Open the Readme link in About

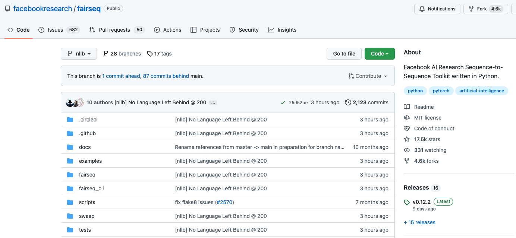pyautogui.click(x=419, y=107)
